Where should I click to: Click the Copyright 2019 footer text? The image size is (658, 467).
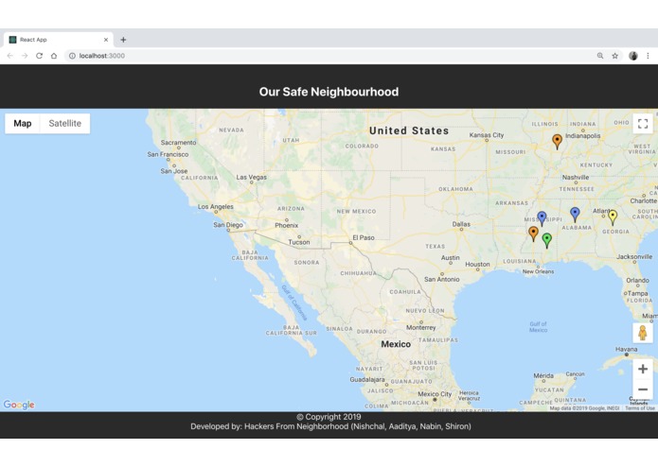click(x=329, y=417)
